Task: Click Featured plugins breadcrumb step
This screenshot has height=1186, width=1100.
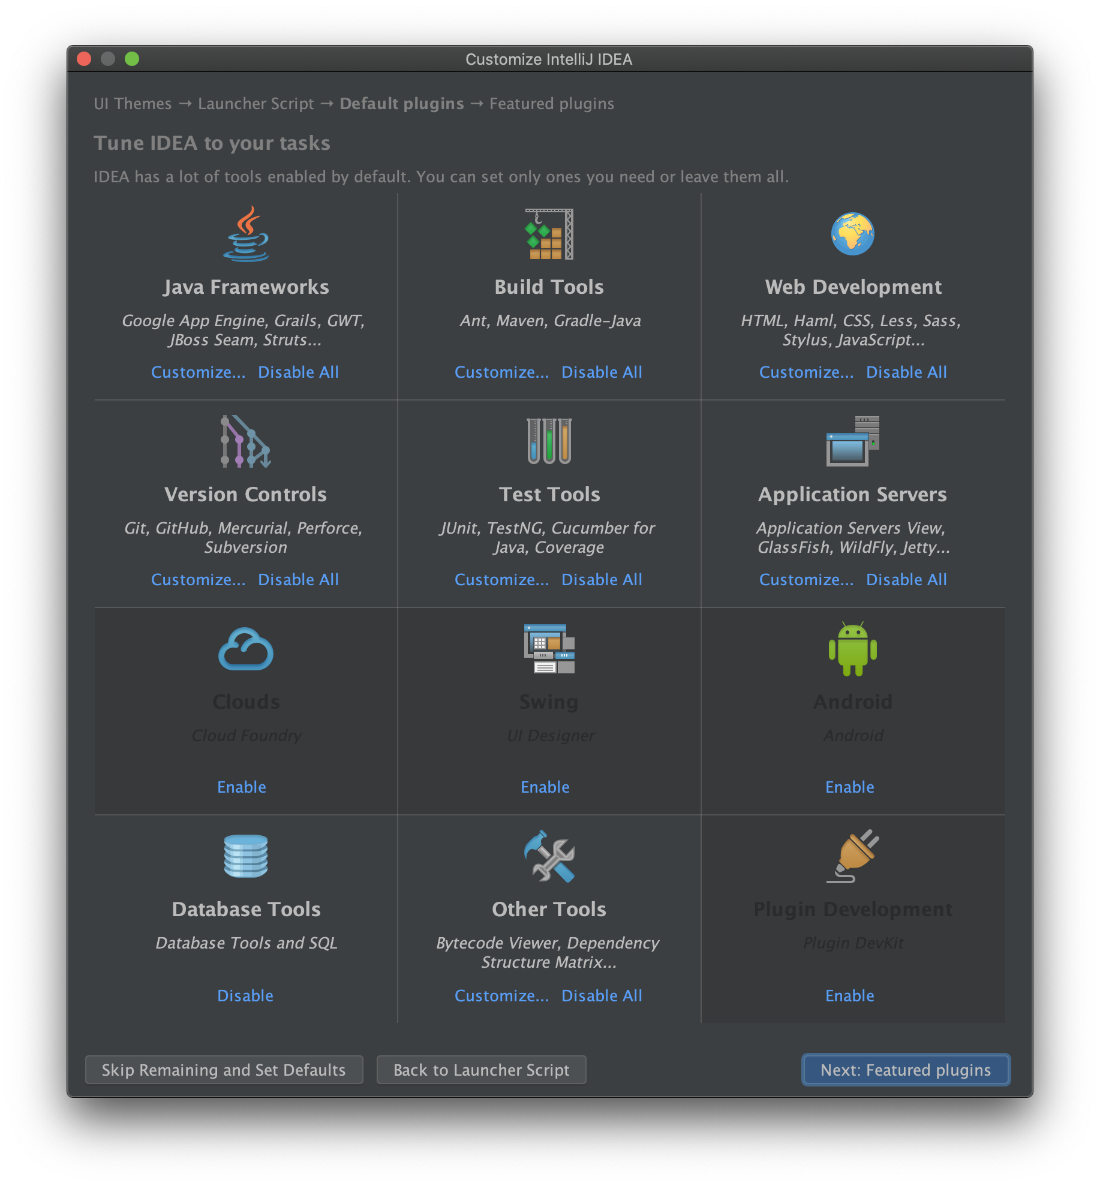Action: pos(552,104)
